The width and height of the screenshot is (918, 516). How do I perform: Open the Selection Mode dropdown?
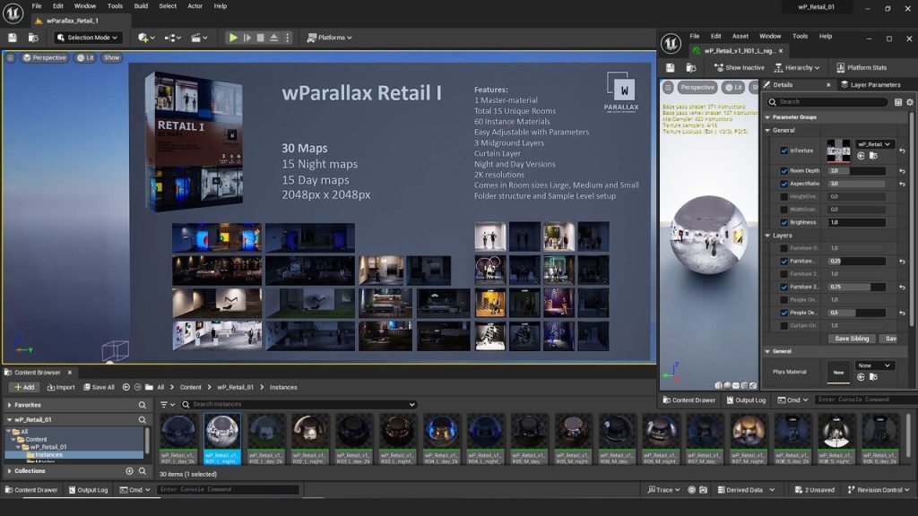(88, 38)
